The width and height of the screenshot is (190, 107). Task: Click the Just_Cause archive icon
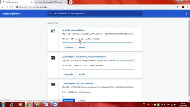coord(53,84)
